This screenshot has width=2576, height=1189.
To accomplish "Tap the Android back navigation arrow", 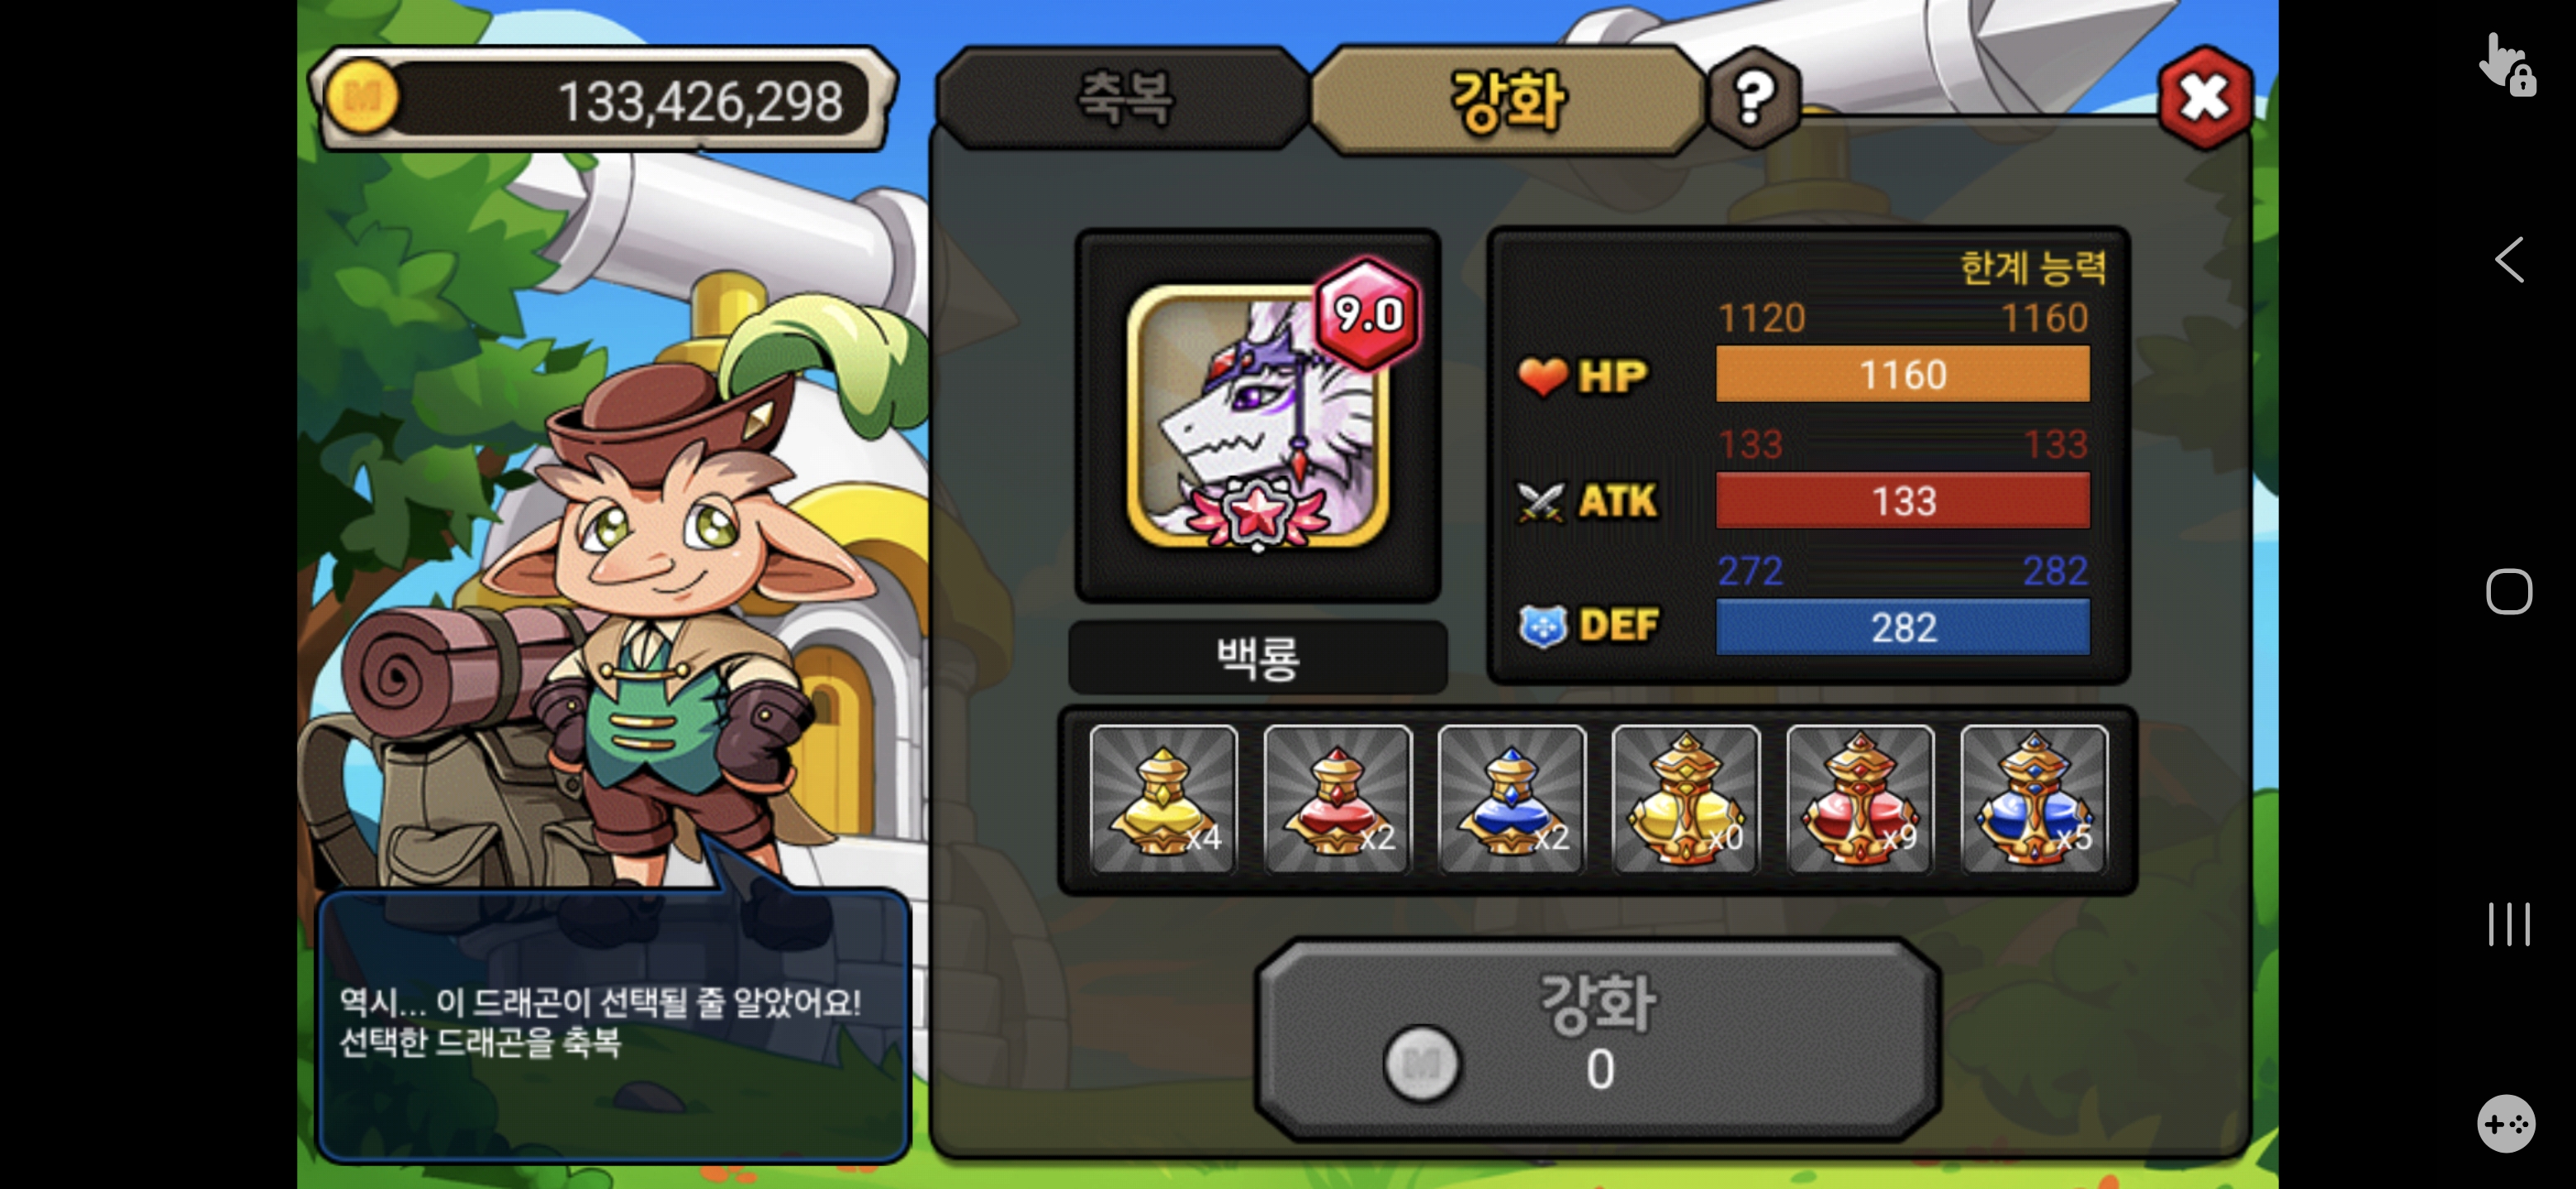I will [2508, 260].
